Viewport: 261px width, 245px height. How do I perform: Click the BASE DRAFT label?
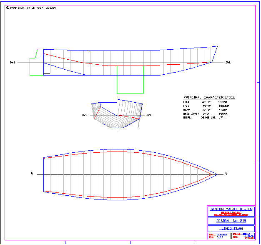click(191, 114)
